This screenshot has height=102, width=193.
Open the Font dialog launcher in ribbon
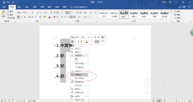(59, 22)
